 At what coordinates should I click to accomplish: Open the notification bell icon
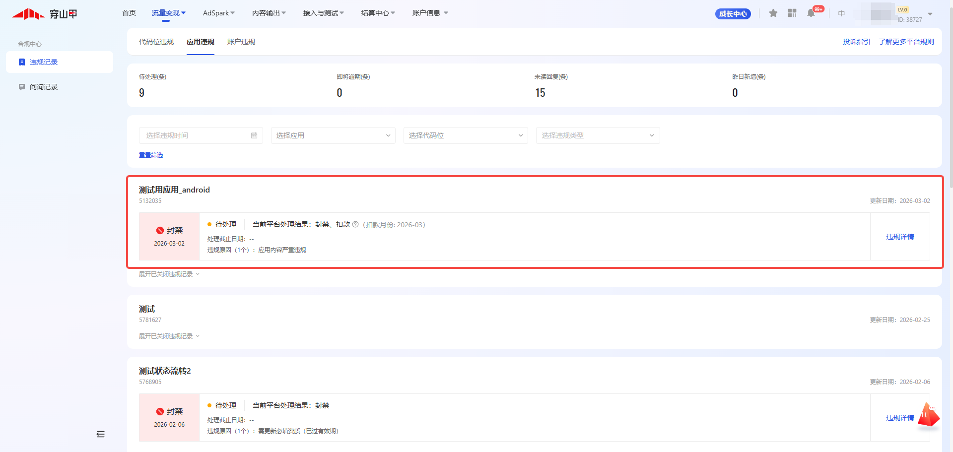pos(811,13)
